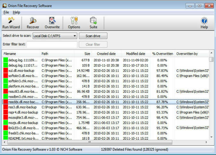The height and width of the screenshot is (155, 216).
Task: Select the Overwrite tool icon
Action: pos(52,21)
